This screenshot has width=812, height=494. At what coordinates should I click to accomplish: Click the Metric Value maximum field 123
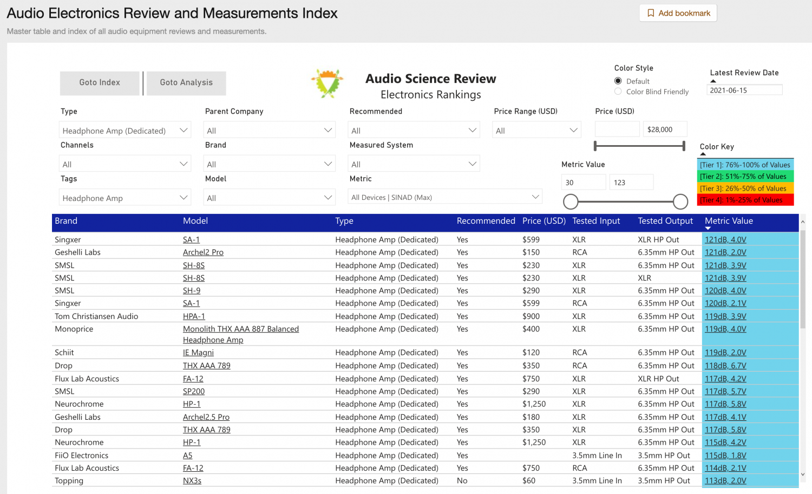click(631, 182)
